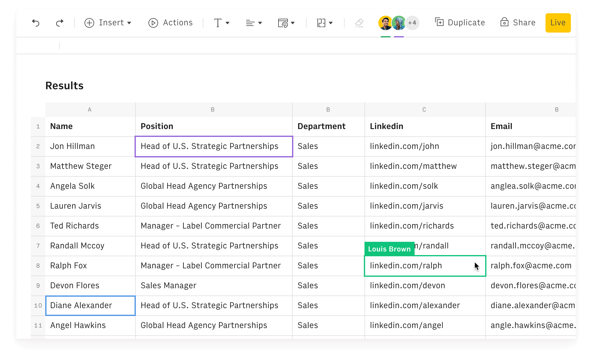Open the Actions menu icon
592x363 pixels.
click(153, 23)
